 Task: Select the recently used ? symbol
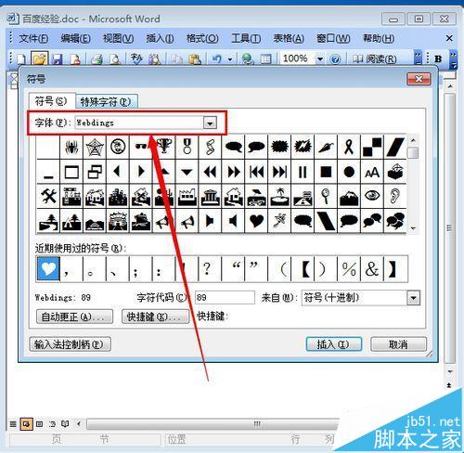[x=211, y=269]
